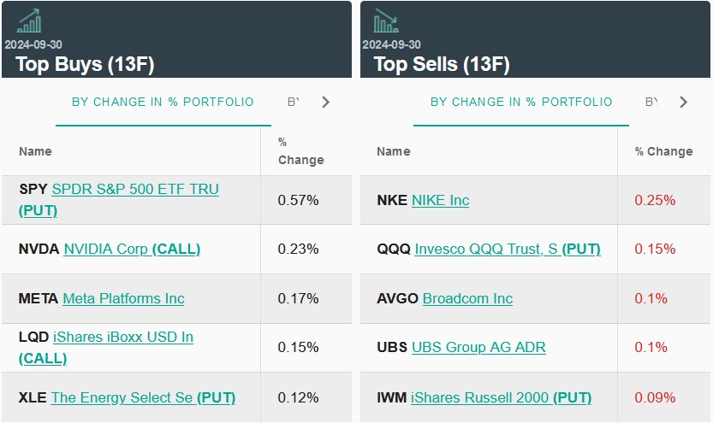Open the Meta Platforms Inc link
This screenshot has width=713, height=423.
(x=123, y=298)
